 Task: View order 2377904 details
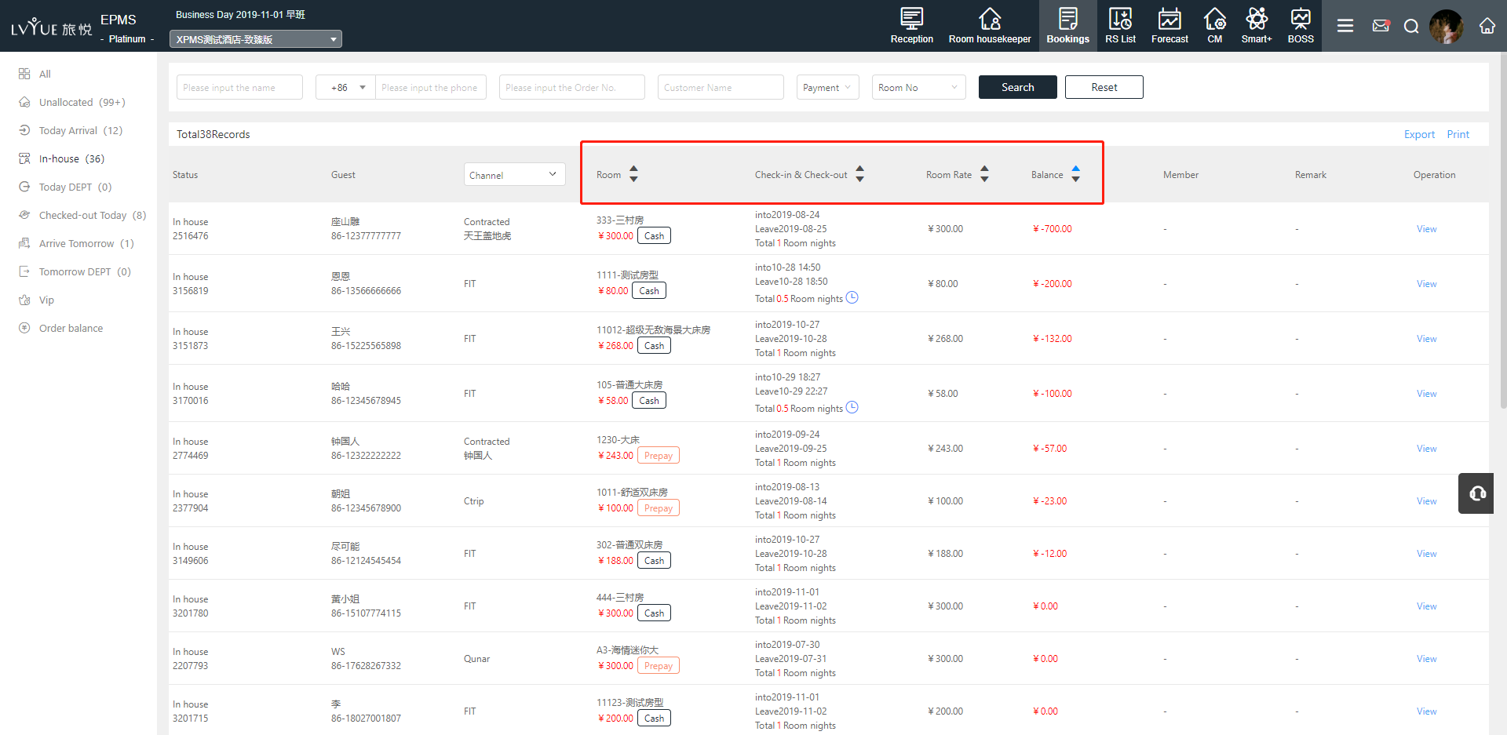tap(1426, 501)
